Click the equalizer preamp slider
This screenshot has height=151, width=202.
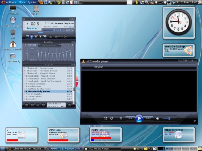point(27,54)
